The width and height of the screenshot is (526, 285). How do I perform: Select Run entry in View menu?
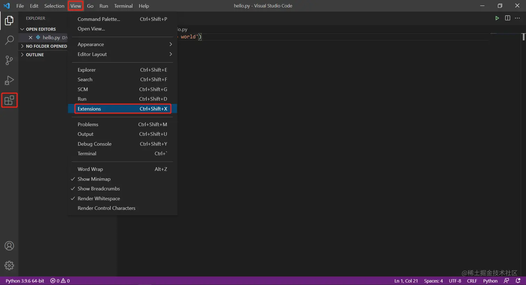click(x=122, y=99)
